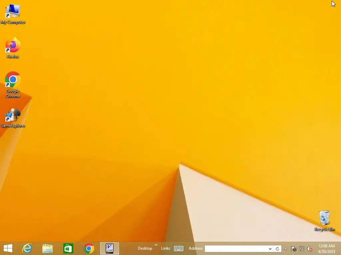This screenshot has height=255, width=341.
Task: Open the Address bar dropdown arrow
Action: 270,249
